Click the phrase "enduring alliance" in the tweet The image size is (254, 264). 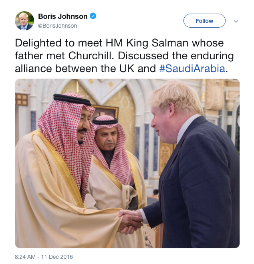coord(125,62)
